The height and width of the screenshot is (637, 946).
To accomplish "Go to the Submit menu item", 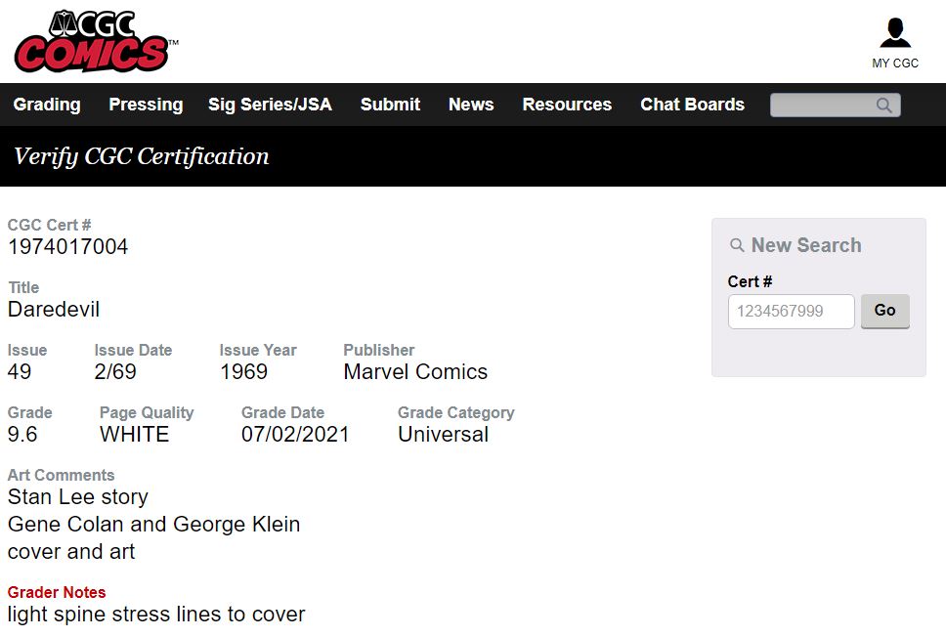I will pyautogui.click(x=390, y=105).
